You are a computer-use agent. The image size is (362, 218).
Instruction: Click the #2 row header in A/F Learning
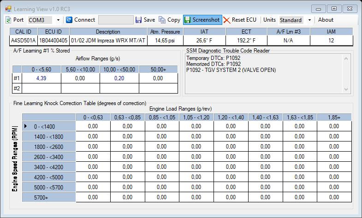[x=17, y=88]
